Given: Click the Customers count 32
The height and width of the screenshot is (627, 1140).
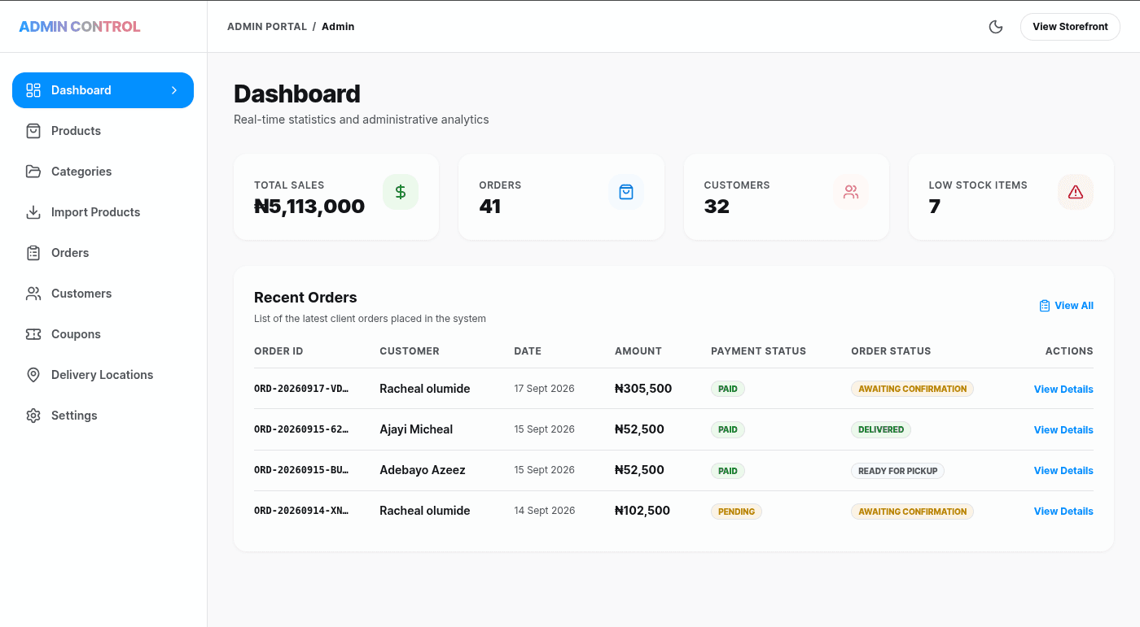Looking at the screenshot, I should coord(717,207).
